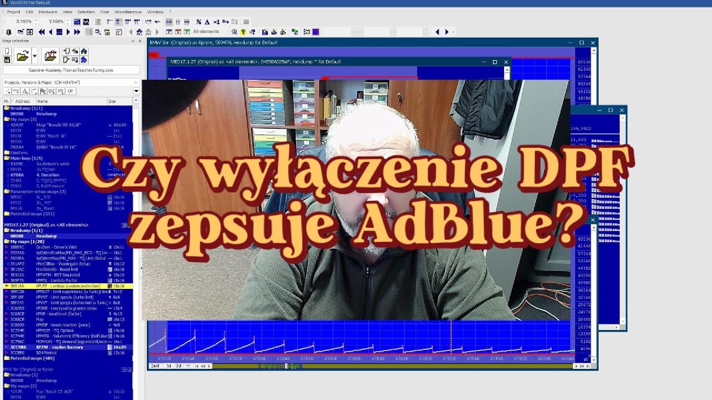This screenshot has height=400, width=712.
Task: Open the Miscellaneous menu
Action: point(128,12)
